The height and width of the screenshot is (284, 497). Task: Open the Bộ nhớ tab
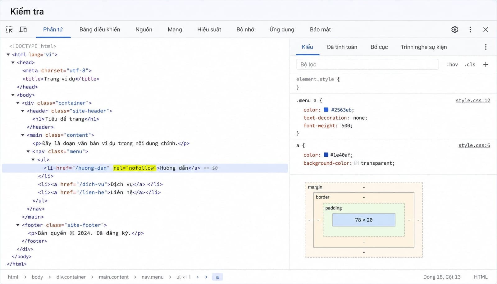[245, 30]
